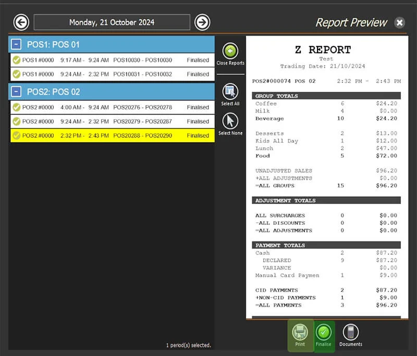Collapse the POS2: POS 02 group
417x356 pixels.
point(16,92)
